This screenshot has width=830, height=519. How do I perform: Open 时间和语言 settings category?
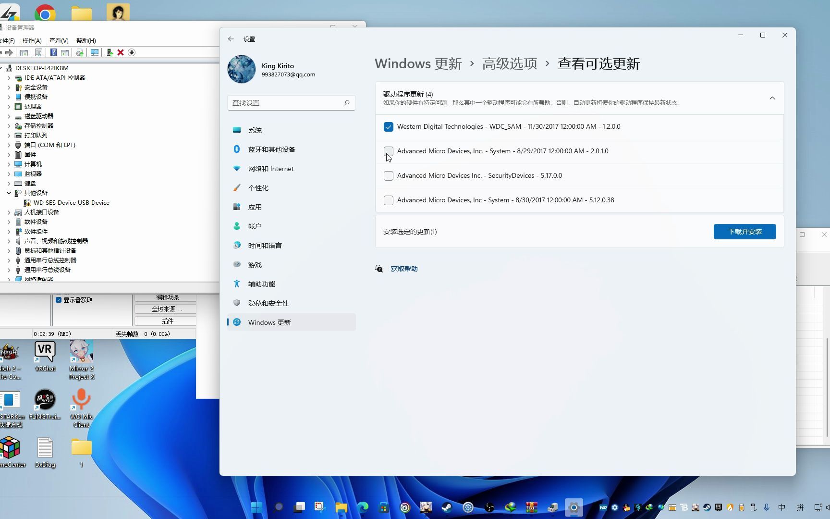[x=292, y=246]
